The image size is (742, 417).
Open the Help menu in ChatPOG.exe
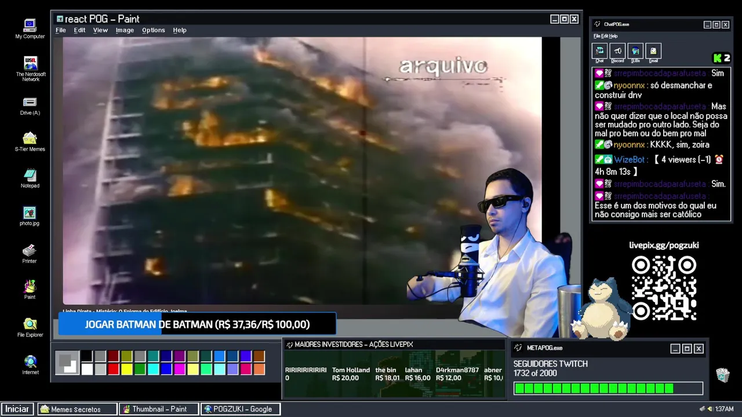(x=613, y=36)
